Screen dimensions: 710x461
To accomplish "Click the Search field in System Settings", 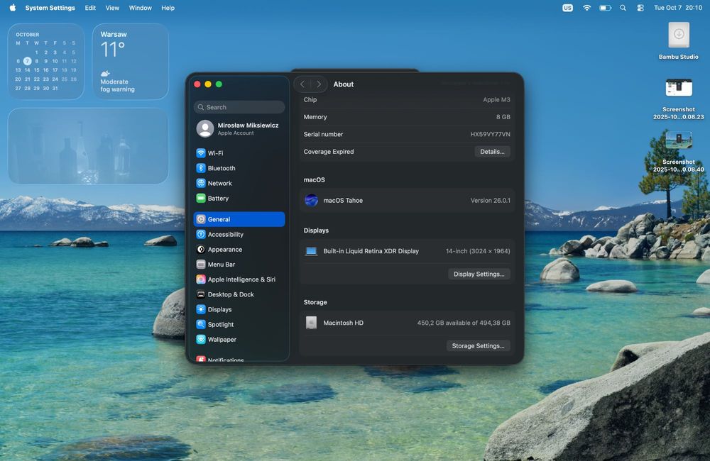I will (x=239, y=107).
